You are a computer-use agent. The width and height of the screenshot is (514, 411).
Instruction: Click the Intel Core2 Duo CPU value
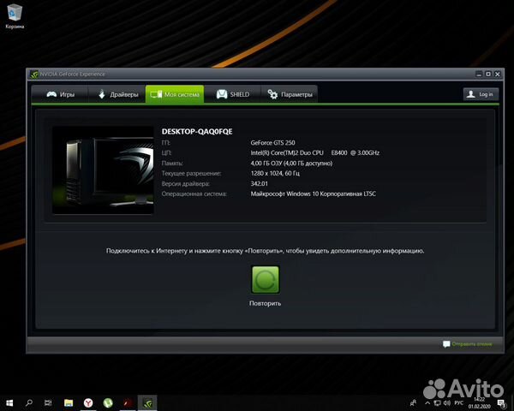coord(315,152)
